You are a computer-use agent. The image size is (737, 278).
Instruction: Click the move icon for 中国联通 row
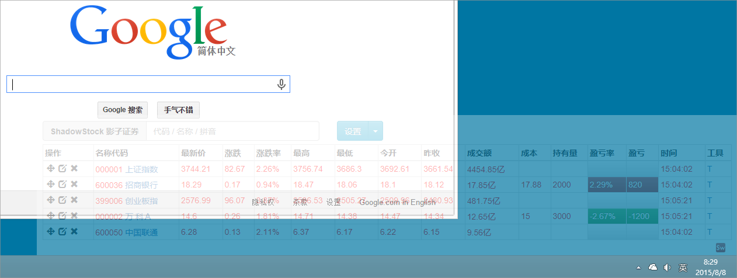point(50,232)
